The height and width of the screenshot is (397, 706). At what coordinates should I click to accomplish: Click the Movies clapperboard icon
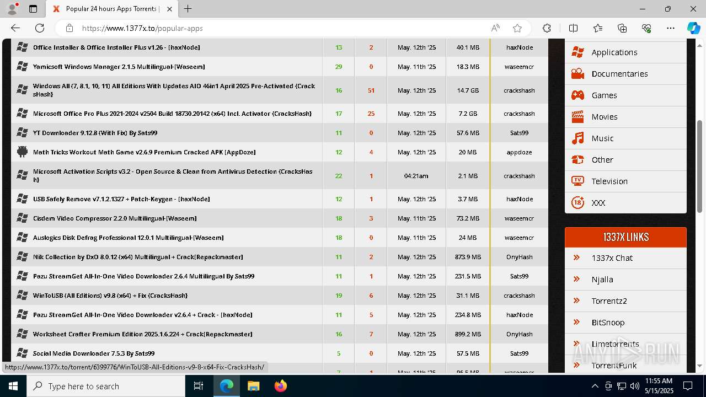577,117
